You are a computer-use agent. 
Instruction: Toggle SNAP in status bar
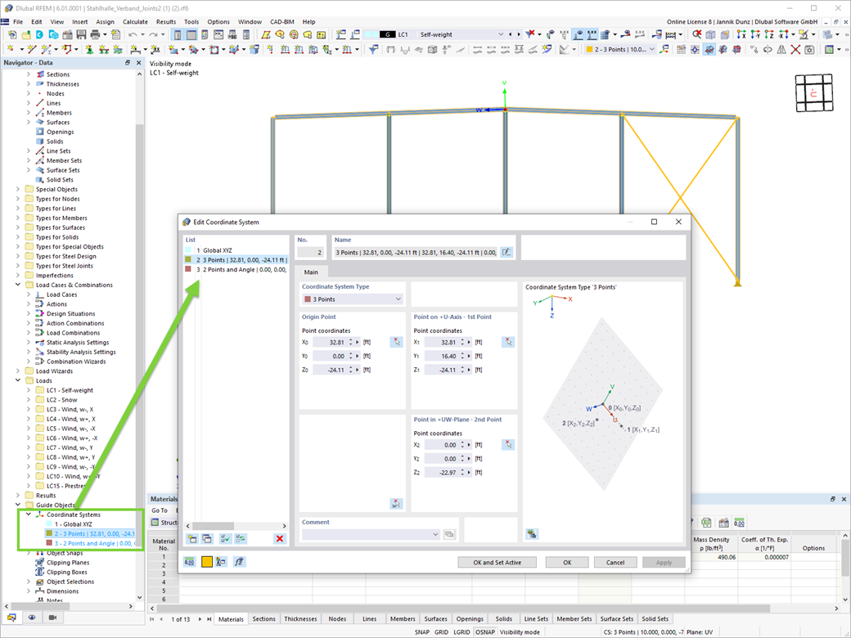pyautogui.click(x=421, y=632)
